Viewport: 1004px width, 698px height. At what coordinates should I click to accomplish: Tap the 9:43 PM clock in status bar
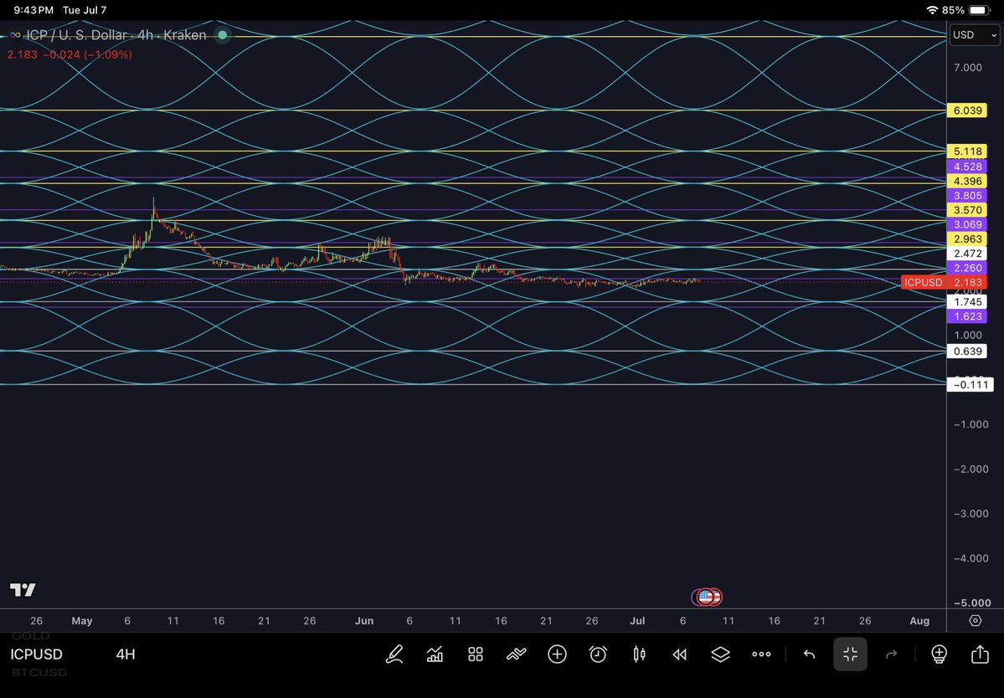tap(33, 10)
